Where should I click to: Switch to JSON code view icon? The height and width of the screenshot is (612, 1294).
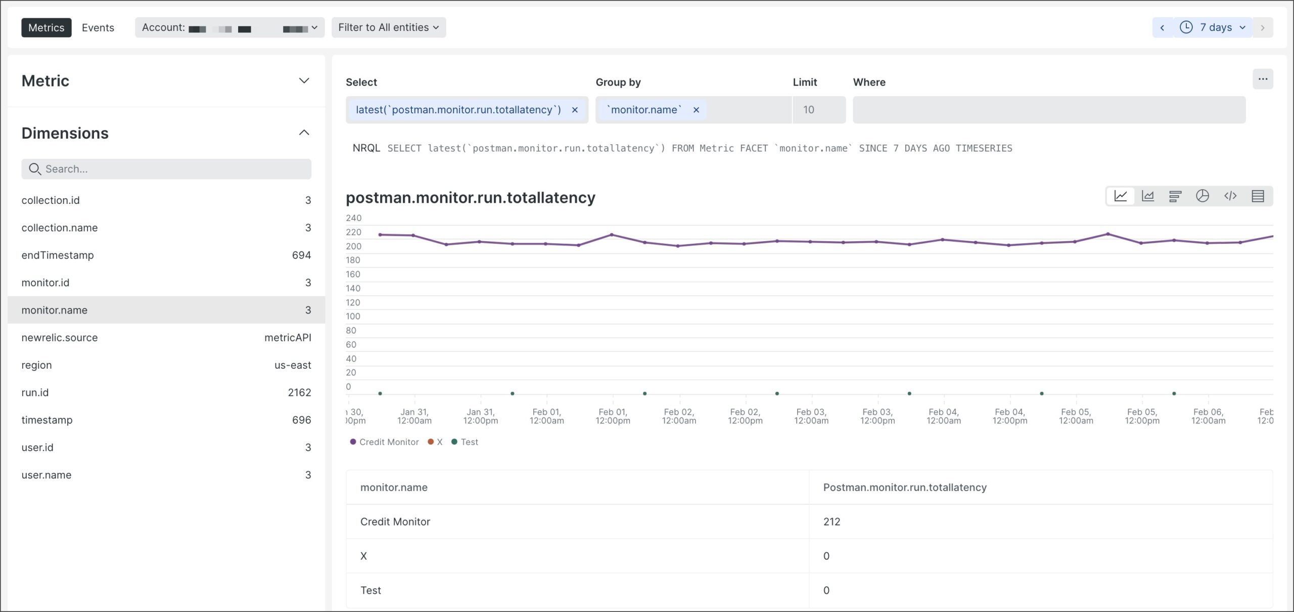pyautogui.click(x=1230, y=196)
